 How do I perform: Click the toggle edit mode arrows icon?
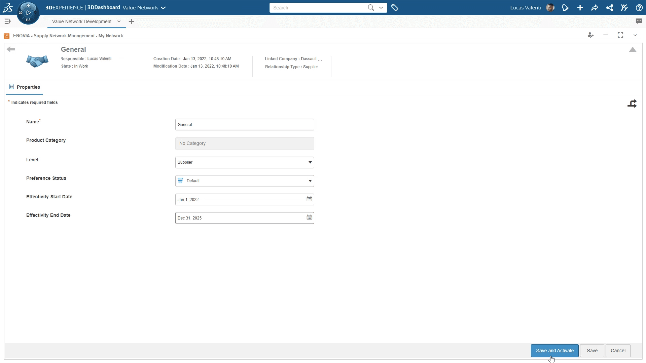(632, 104)
